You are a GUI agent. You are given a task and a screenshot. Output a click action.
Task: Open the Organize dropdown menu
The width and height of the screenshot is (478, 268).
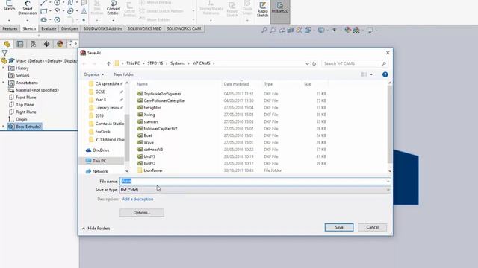click(x=93, y=74)
